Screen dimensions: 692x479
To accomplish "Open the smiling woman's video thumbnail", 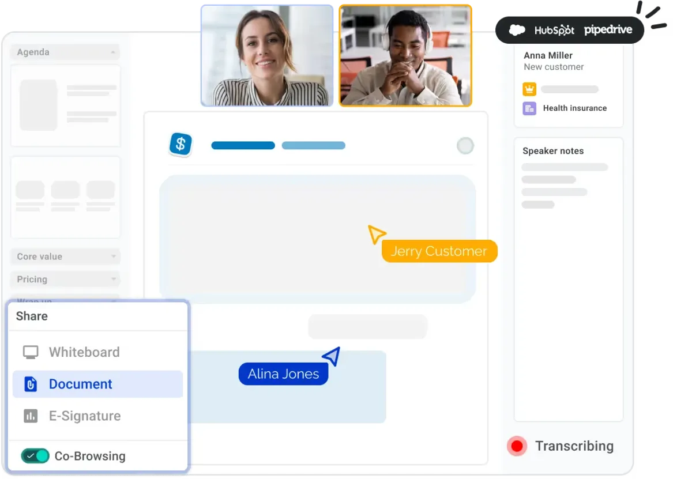I will (x=267, y=56).
